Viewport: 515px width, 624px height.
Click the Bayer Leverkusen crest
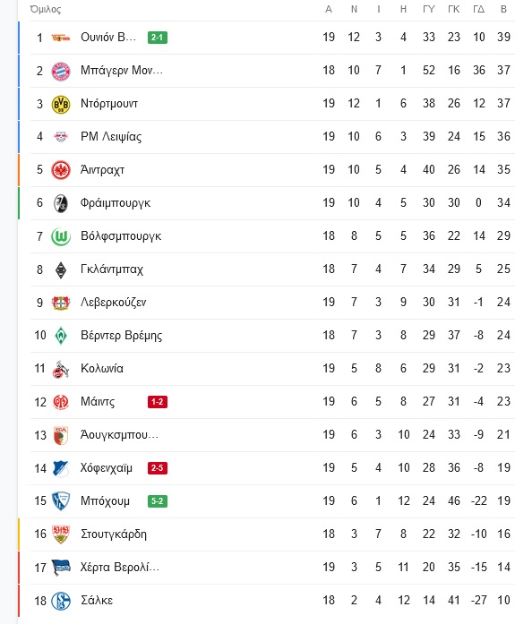pyautogui.click(x=61, y=303)
